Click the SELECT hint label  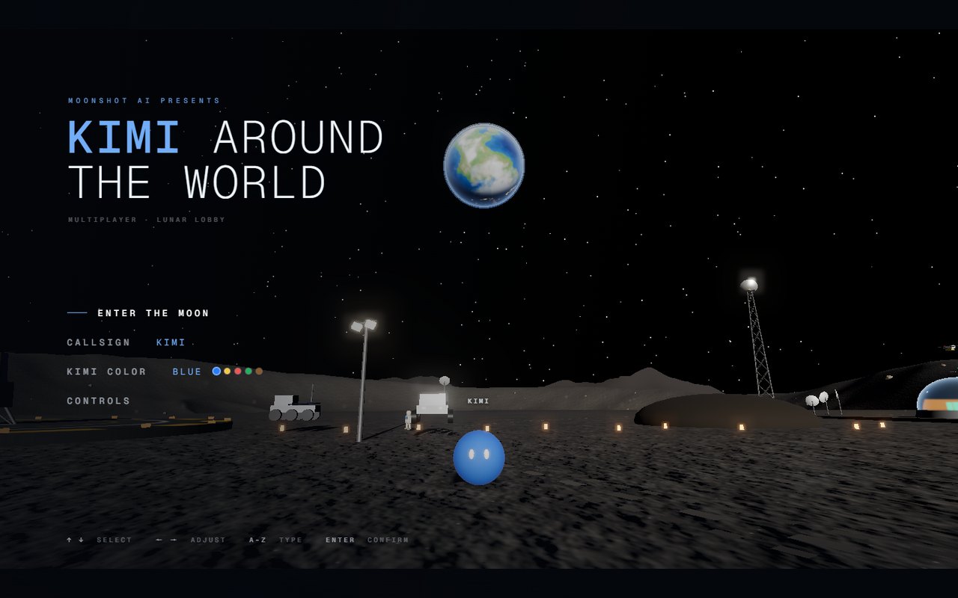coord(115,540)
